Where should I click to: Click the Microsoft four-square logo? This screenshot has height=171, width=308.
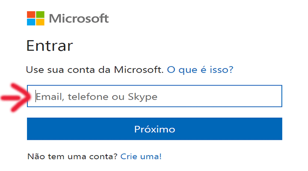36,18
